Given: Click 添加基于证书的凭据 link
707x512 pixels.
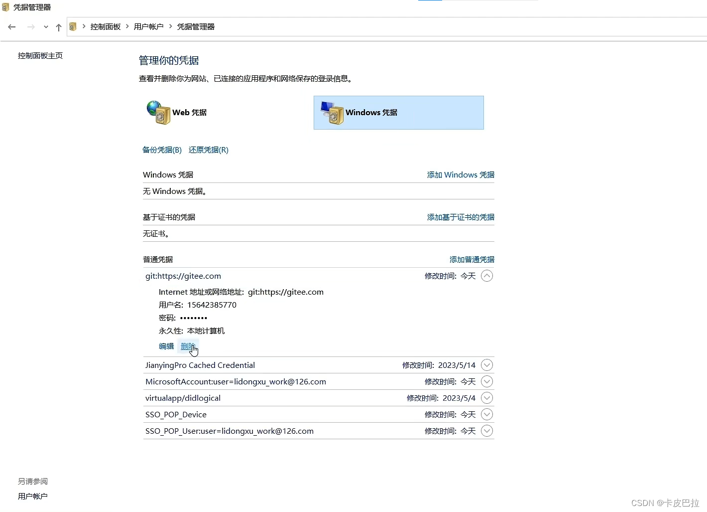Looking at the screenshot, I should [461, 217].
